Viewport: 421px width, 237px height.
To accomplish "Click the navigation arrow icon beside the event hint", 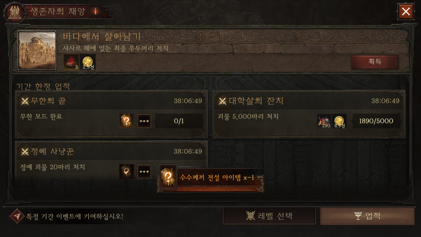I will coord(17,216).
